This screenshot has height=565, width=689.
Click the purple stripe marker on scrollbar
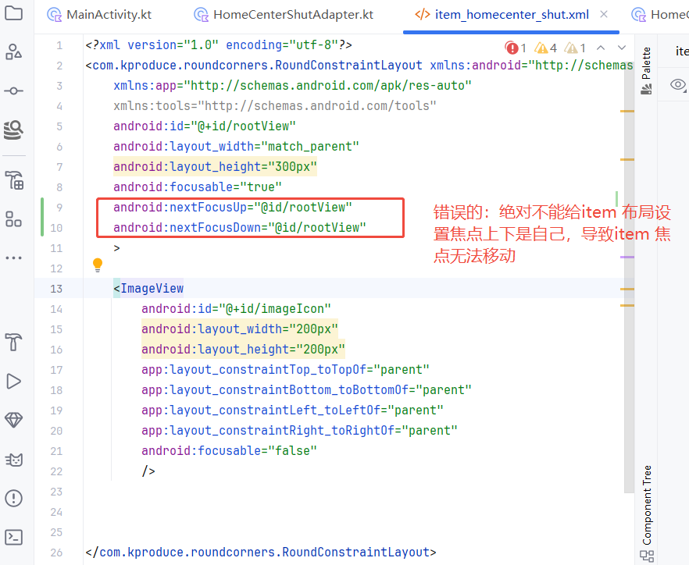(x=627, y=258)
